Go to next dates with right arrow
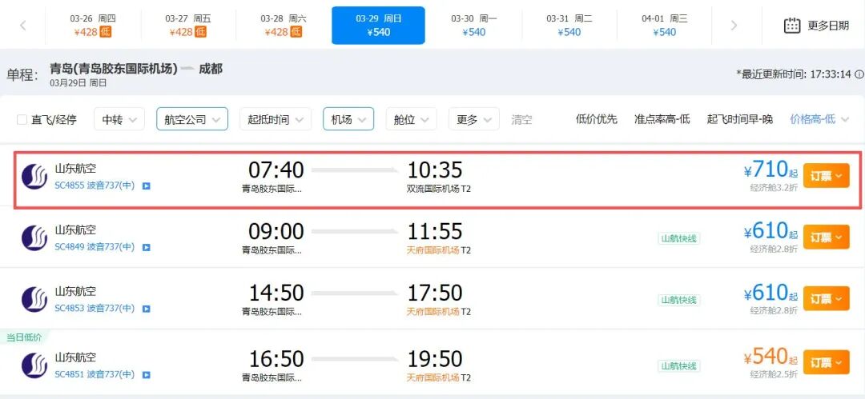 coord(734,26)
